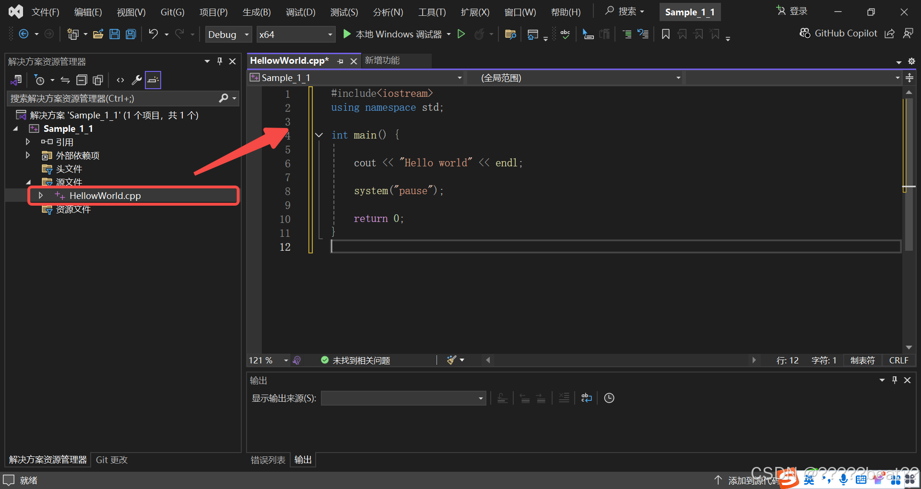Open the 文件(F) menu
921x489 pixels.
(x=45, y=12)
